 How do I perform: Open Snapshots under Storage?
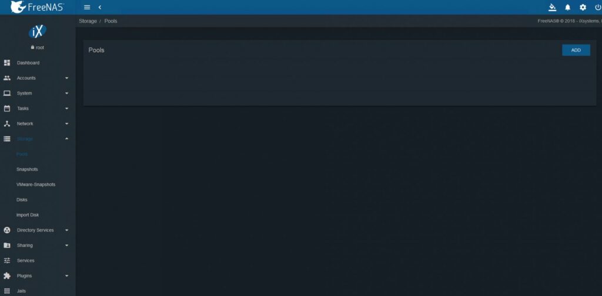[x=27, y=169]
